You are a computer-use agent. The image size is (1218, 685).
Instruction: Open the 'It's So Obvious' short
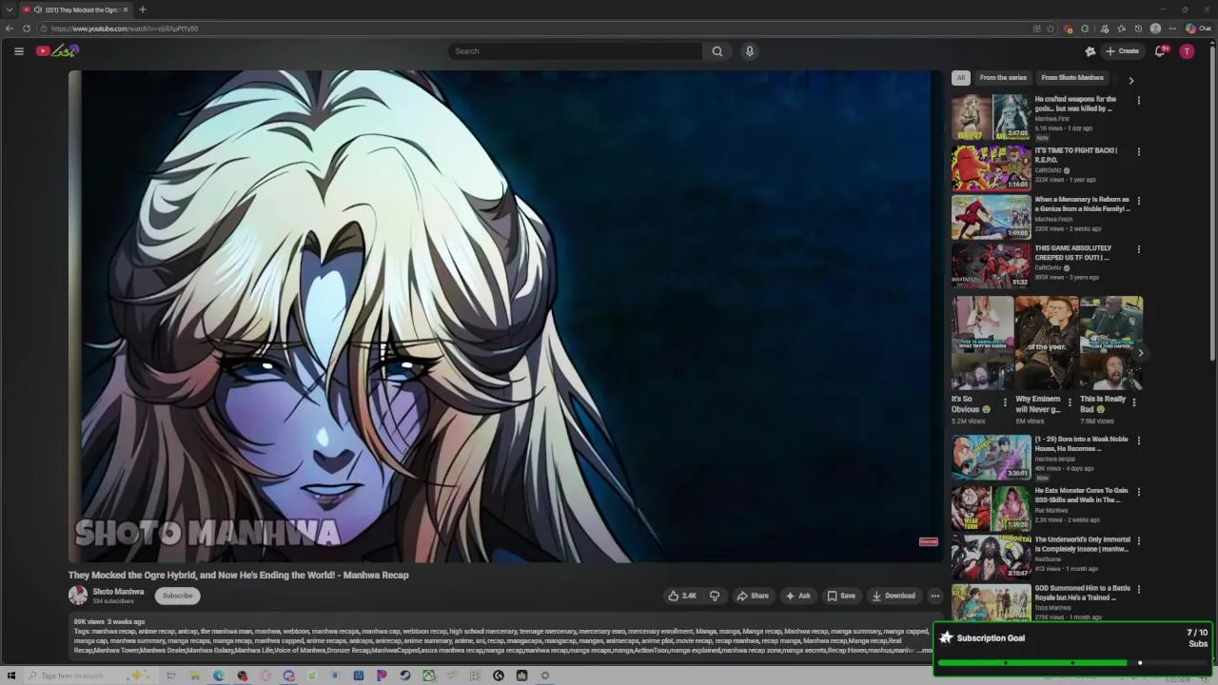tap(982, 343)
